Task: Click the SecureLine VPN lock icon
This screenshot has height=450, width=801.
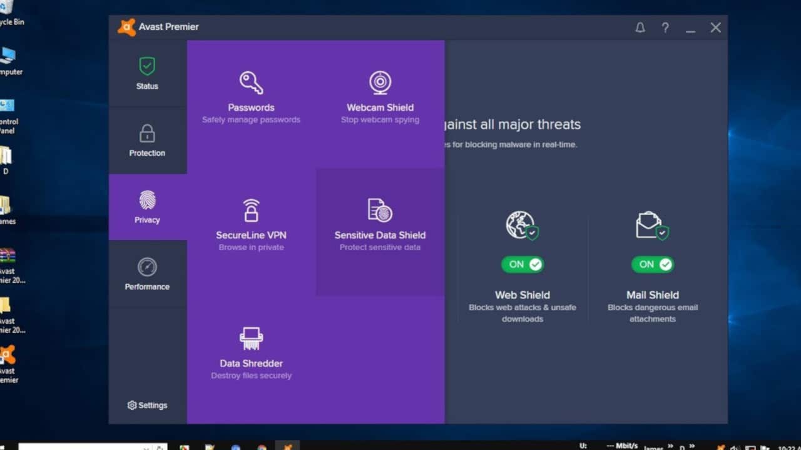Action: click(x=251, y=211)
